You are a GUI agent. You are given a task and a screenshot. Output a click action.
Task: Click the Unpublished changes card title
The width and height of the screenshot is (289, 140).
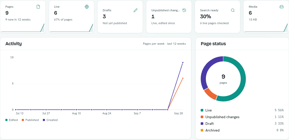(x=166, y=10)
